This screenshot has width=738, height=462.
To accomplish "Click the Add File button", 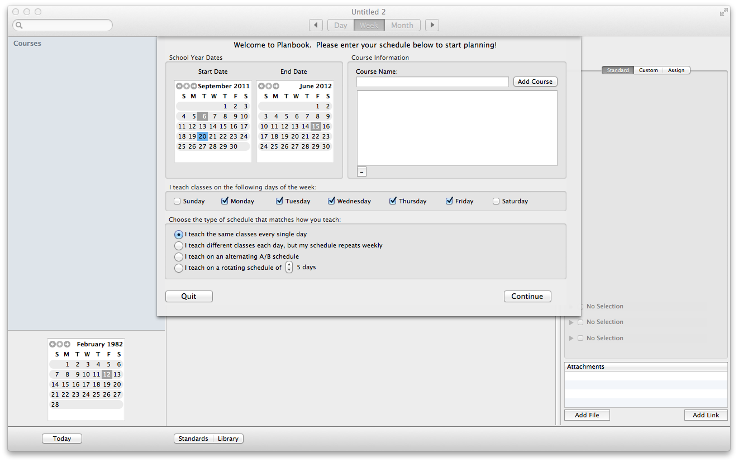I will tap(587, 416).
